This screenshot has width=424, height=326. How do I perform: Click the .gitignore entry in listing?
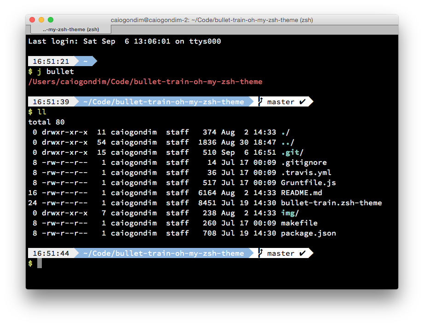coord(304,163)
